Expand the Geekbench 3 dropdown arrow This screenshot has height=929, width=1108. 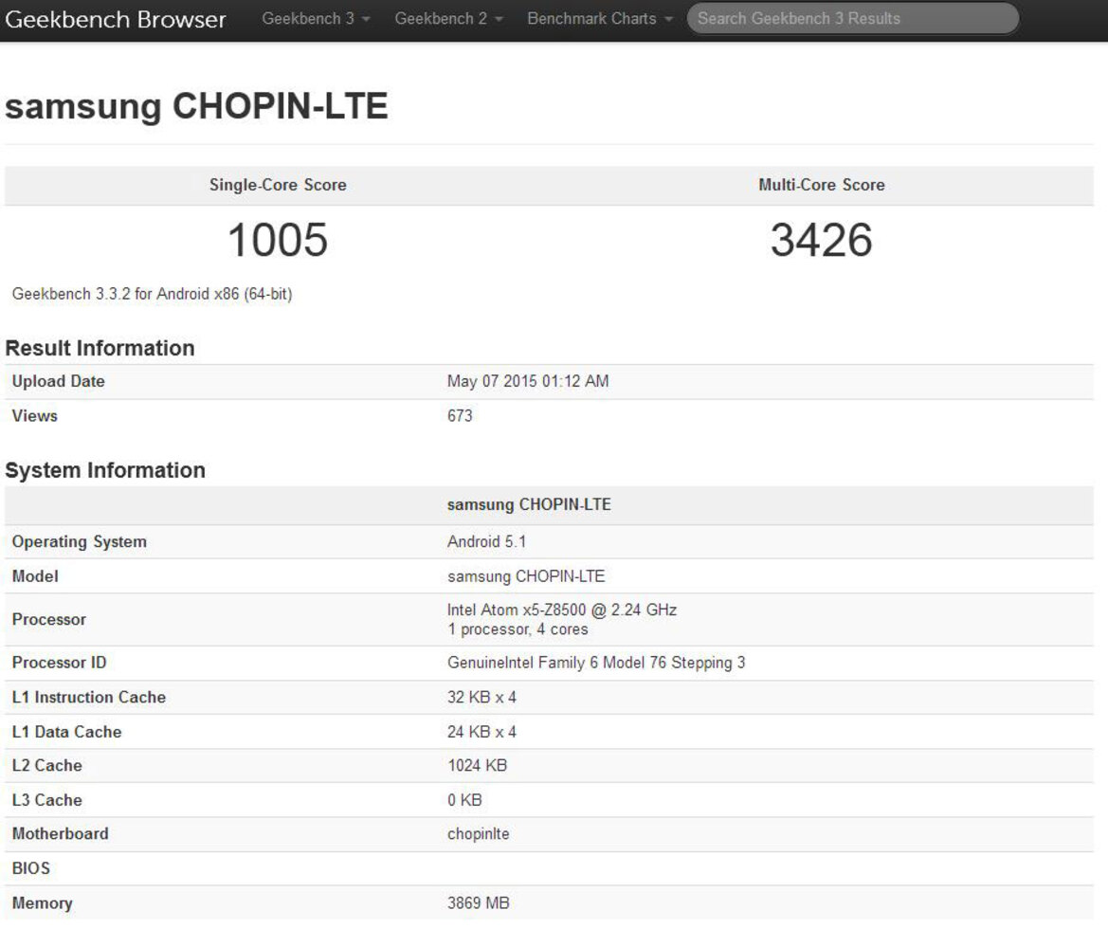pyautogui.click(x=366, y=20)
